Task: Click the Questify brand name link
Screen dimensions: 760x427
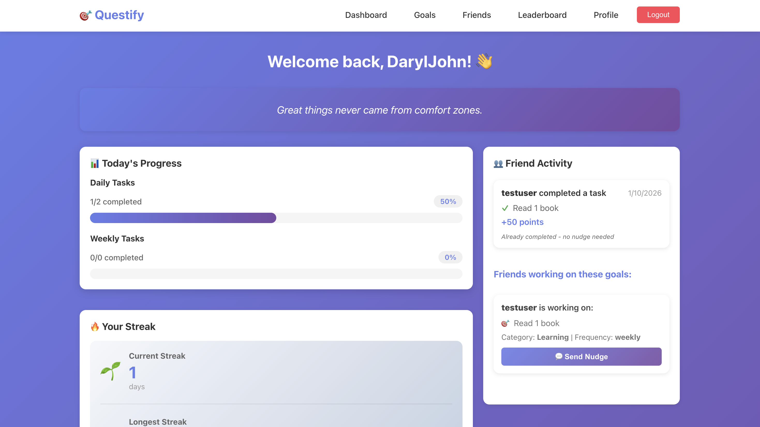Action: 119,15
